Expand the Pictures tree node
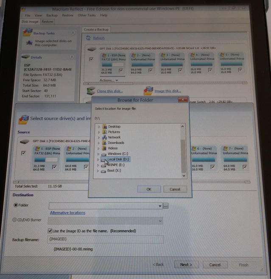The height and width of the screenshot is (279, 271). [x=99, y=132]
